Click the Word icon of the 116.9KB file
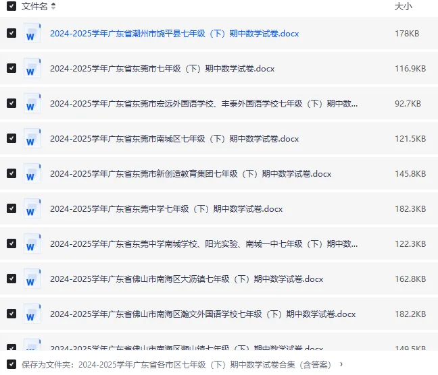This screenshot has width=438, height=375. click(32, 68)
